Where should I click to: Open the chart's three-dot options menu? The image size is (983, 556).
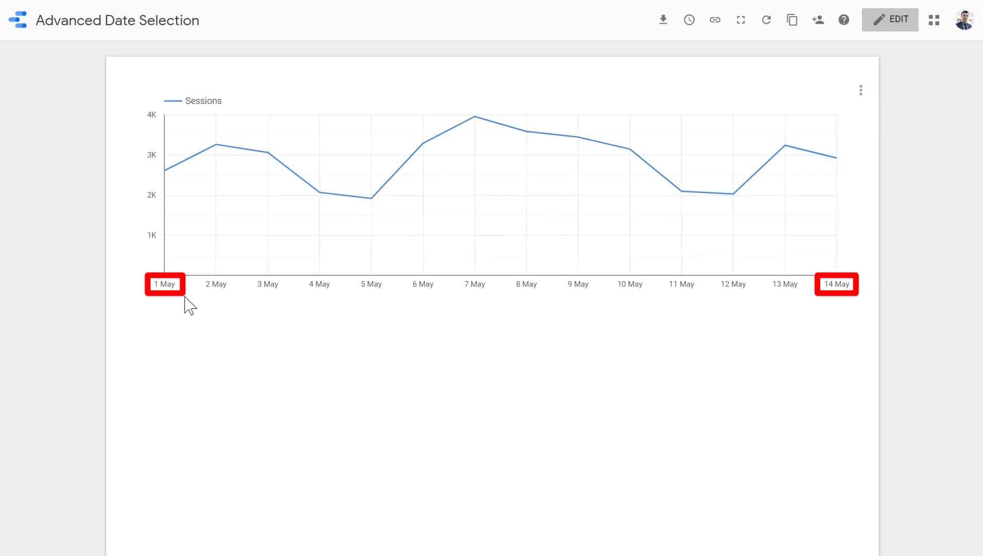coord(860,90)
